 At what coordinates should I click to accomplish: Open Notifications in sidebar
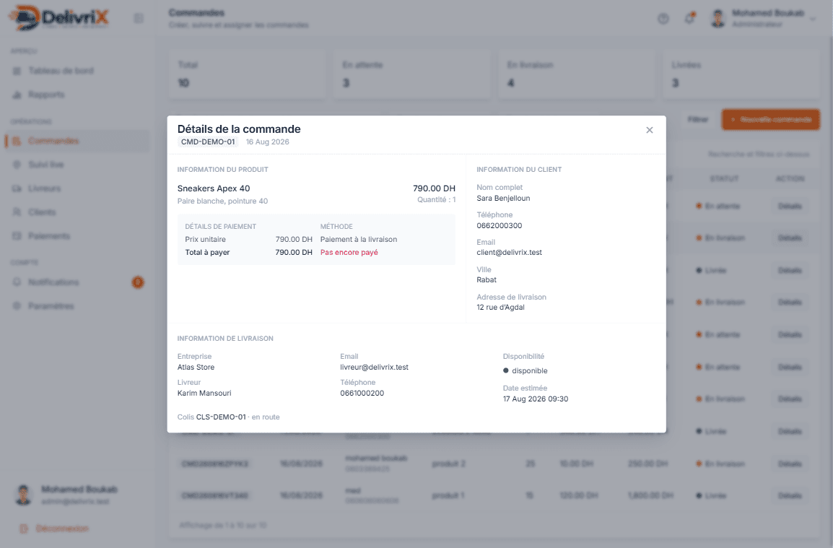(x=53, y=282)
